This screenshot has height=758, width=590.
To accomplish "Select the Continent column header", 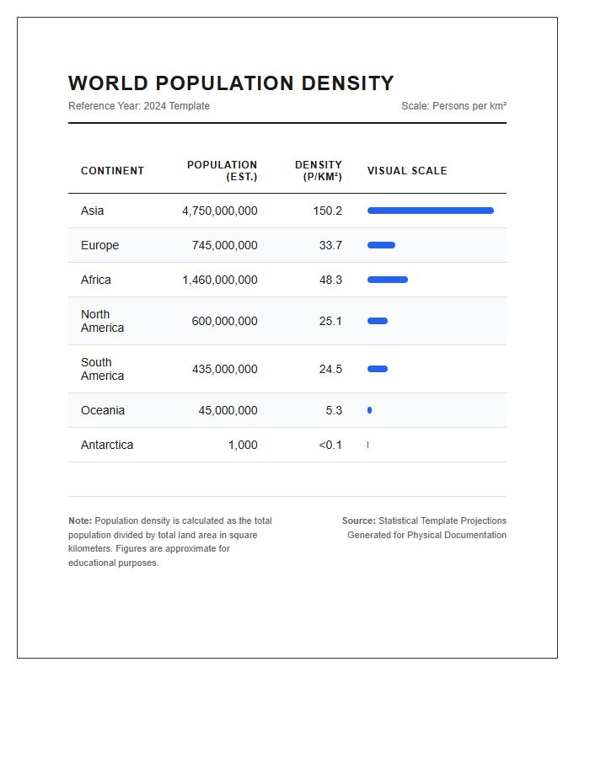I will click(112, 171).
